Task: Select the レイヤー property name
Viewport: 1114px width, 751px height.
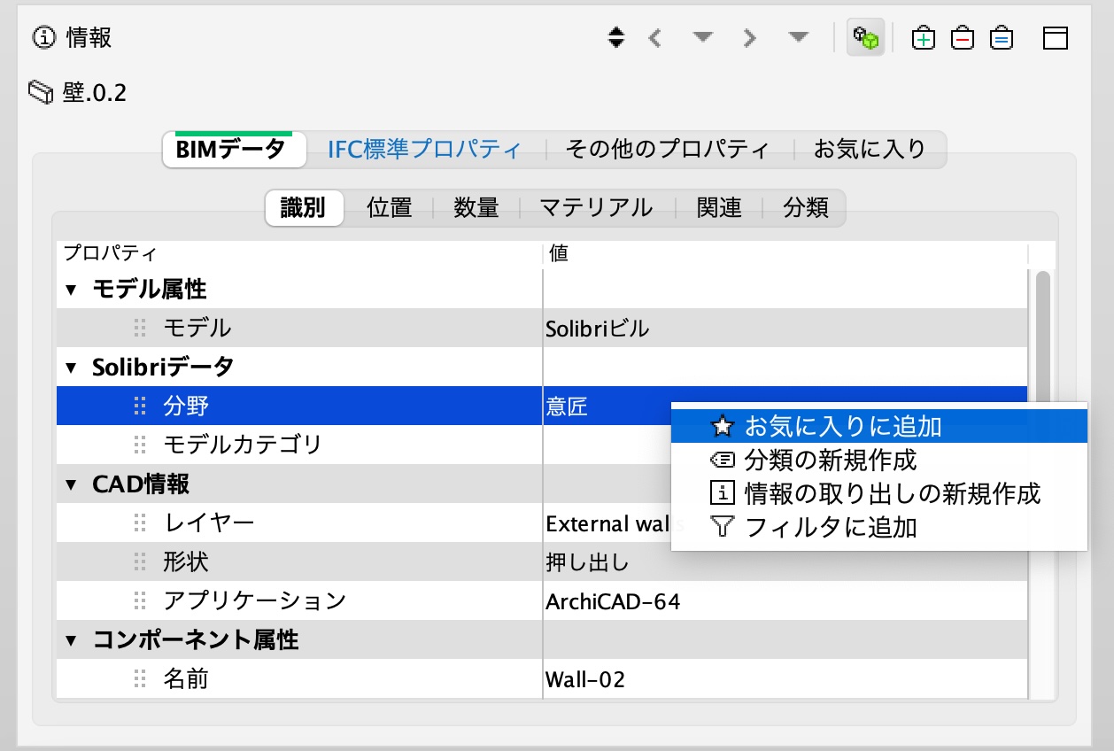Action: pyautogui.click(x=209, y=523)
